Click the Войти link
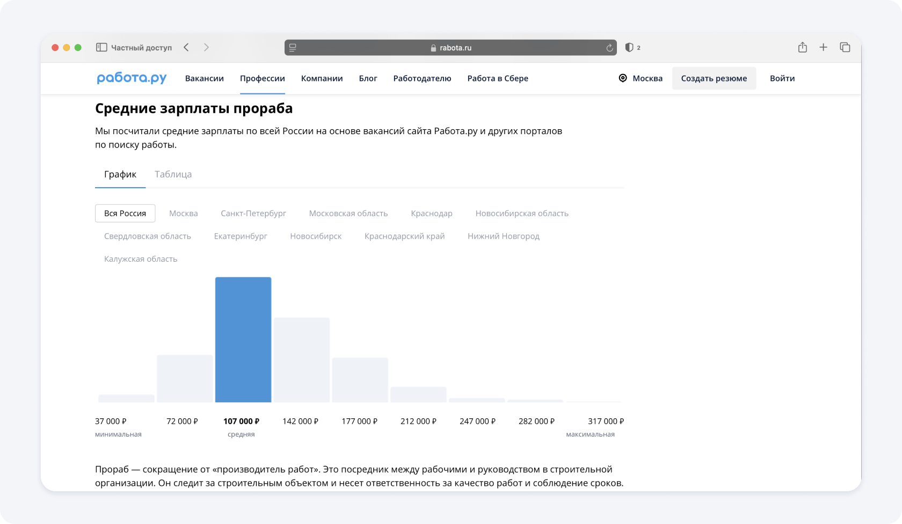This screenshot has height=524, width=902. (782, 78)
